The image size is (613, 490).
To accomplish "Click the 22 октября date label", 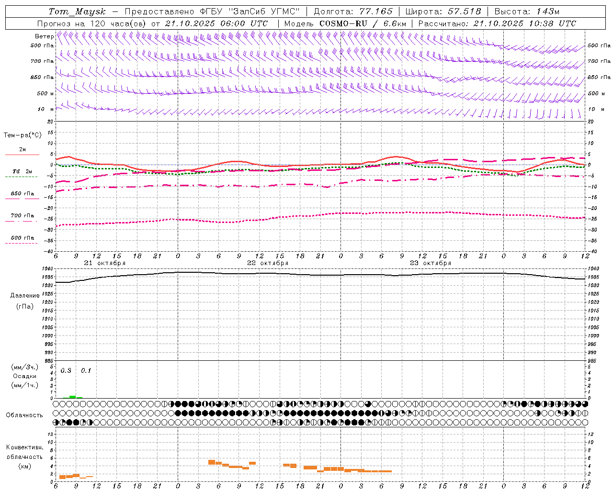I will pos(267,263).
